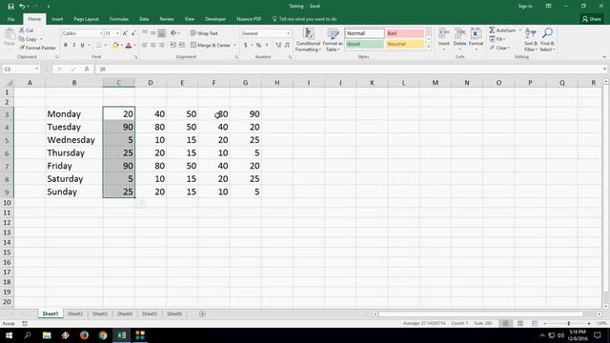This screenshot has width=610, height=343.
Task: Add a new sheet with the plus button
Action: click(x=202, y=313)
